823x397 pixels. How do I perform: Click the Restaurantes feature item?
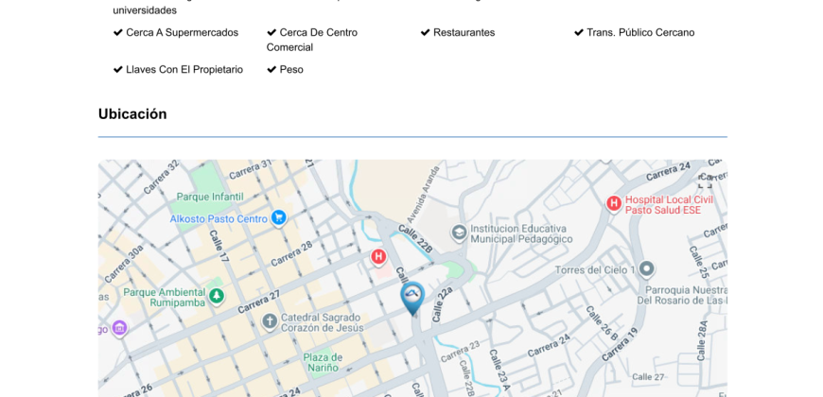458,32
